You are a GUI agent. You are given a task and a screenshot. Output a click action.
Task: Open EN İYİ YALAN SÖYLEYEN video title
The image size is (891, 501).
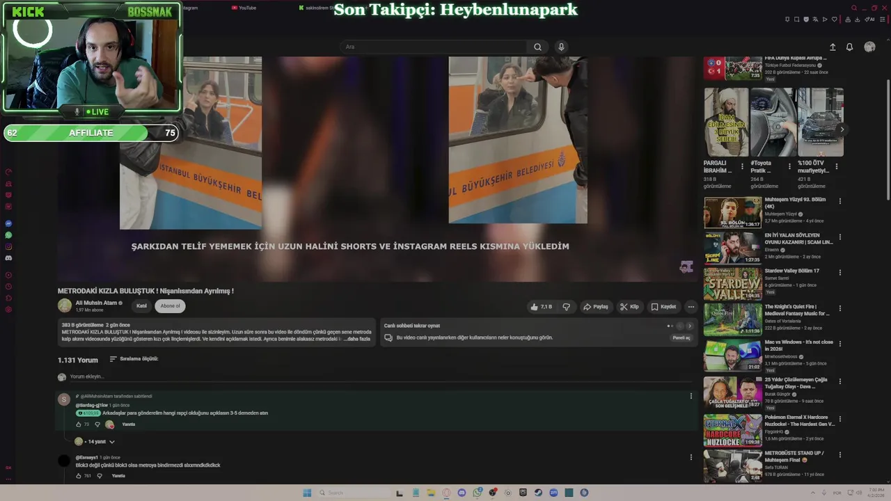798,239
